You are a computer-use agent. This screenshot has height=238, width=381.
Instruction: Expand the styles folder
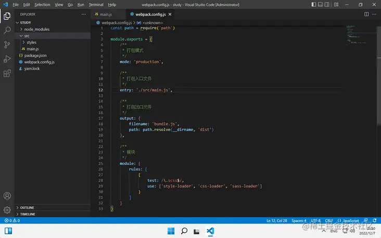[53, 42]
